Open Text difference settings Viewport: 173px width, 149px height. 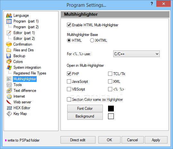point(25,91)
